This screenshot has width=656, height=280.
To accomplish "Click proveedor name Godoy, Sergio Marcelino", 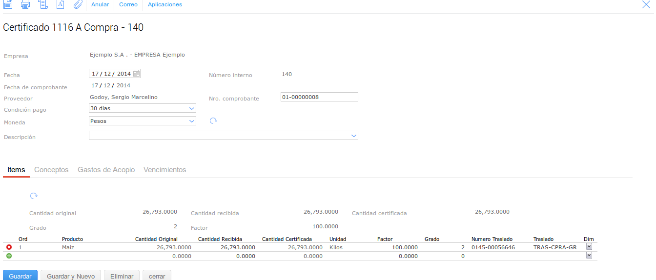I will click(123, 97).
